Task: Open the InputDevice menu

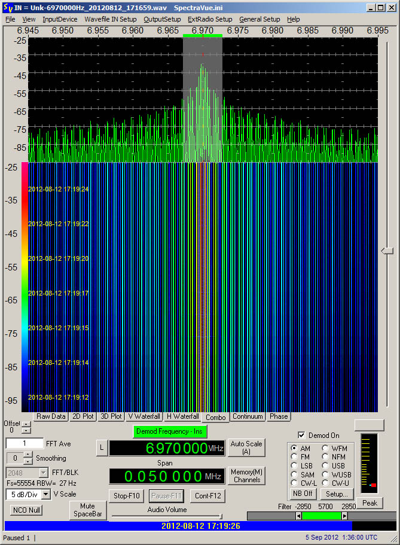Action: 60,19
